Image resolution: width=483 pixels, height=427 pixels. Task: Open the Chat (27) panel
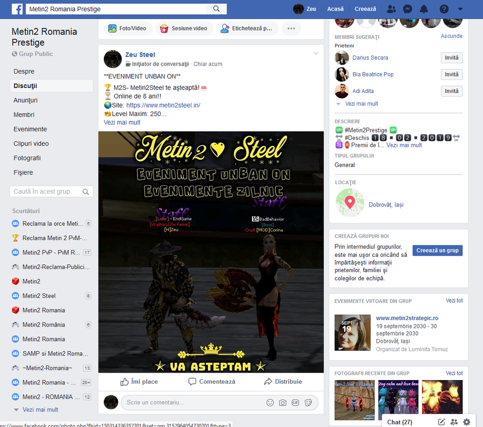click(399, 422)
